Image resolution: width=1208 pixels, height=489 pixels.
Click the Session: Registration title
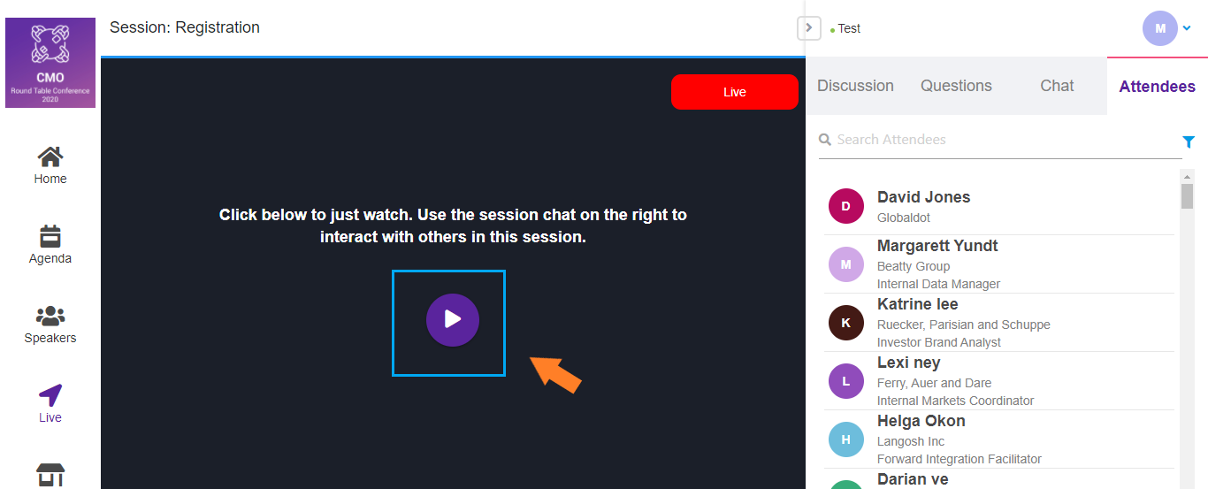tap(185, 27)
